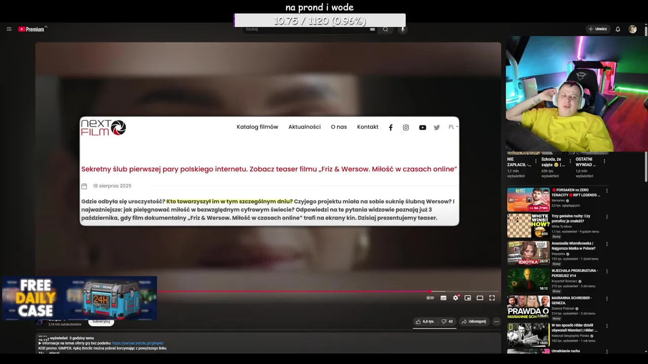
Task: Go to YouTube Premium home logo
Action: click(32, 29)
